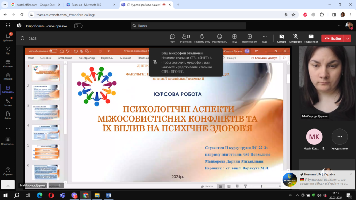356x200 pixels.
Task: Open the Teams app launcher grid
Action: point(8,26)
